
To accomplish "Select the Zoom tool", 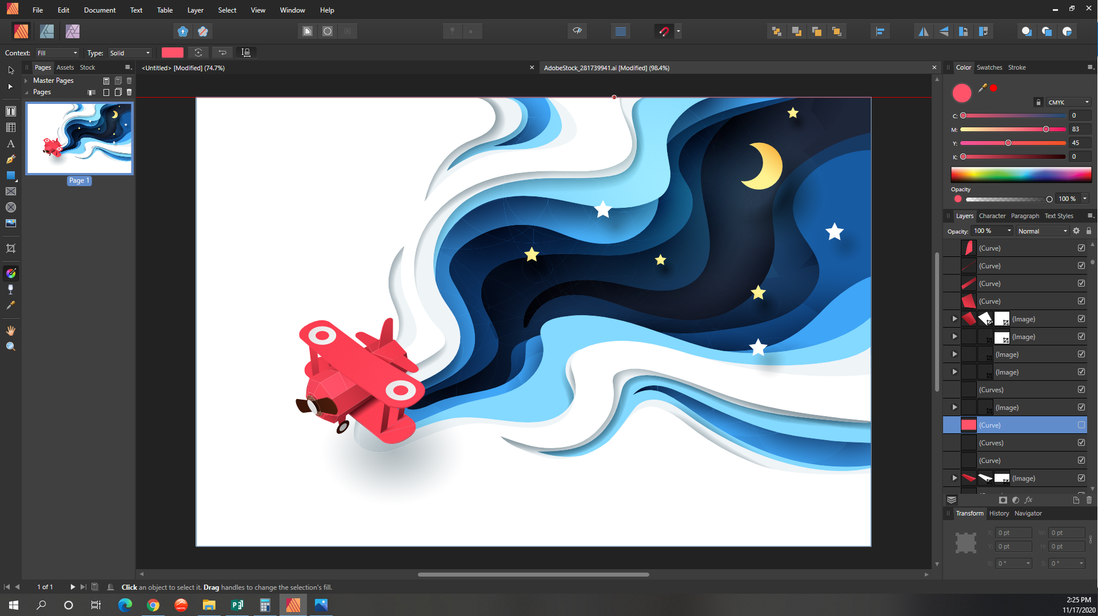I will (x=11, y=347).
